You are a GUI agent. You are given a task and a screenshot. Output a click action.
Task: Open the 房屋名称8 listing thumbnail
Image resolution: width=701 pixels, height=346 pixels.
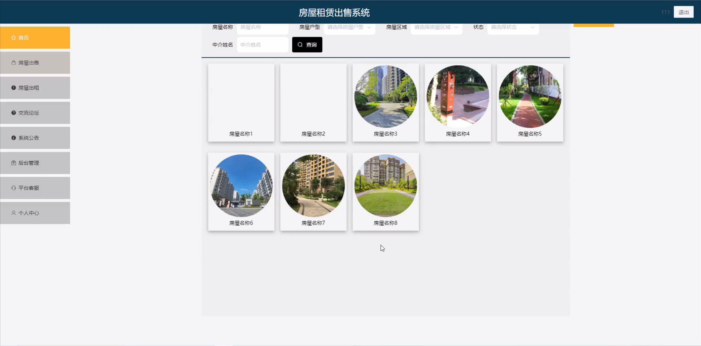click(x=385, y=185)
